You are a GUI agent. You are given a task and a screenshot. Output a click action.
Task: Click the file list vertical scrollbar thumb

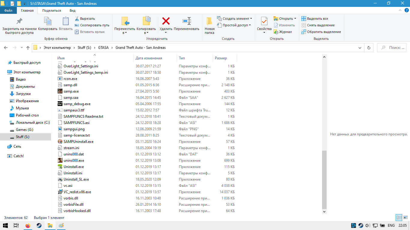[324, 179]
